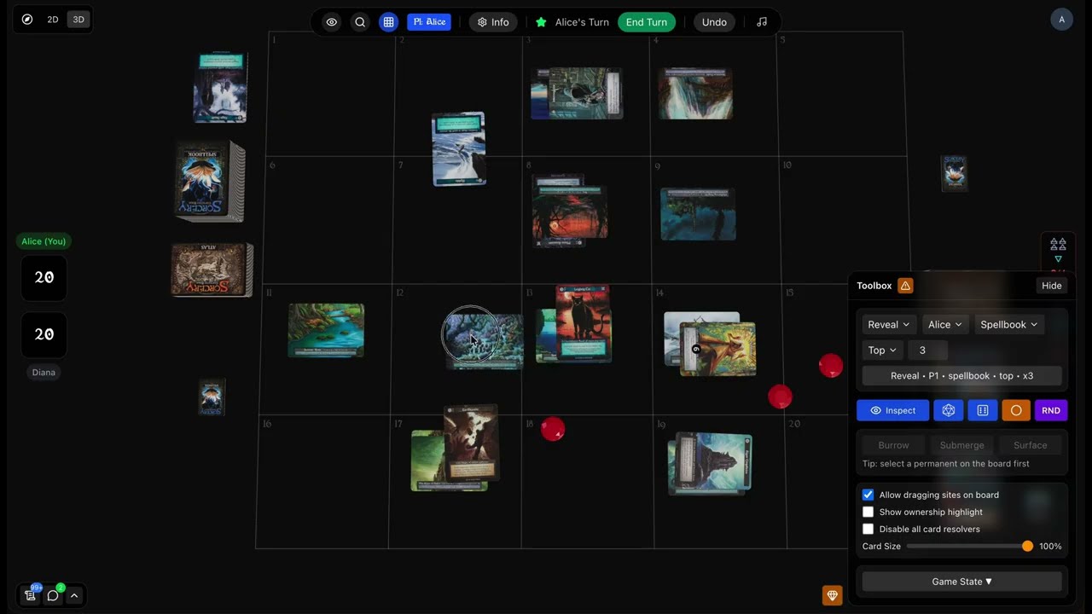Image resolution: width=1092 pixels, height=614 pixels.
Task: Select the red sunset forest card in cell 8
Action: point(570,211)
